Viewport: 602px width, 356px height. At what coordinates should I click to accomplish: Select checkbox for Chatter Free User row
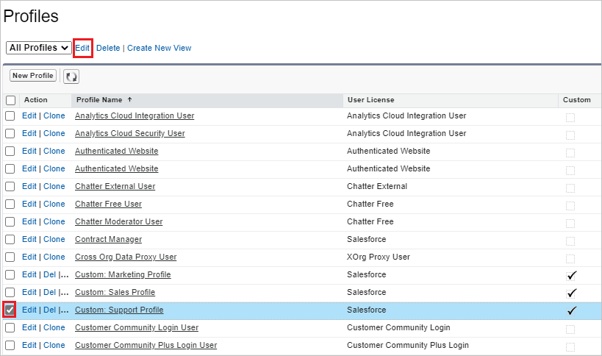coord(10,204)
